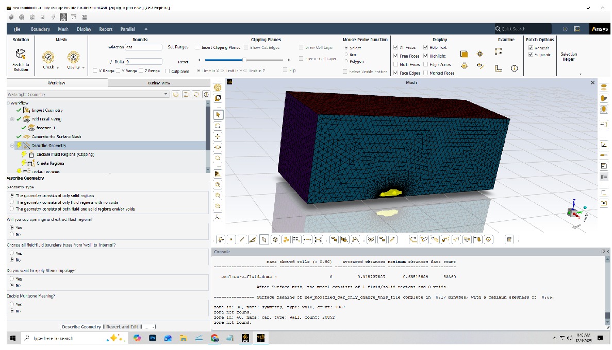Switch to the Outline View tab
The height and width of the screenshot is (350, 612).
click(x=159, y=83)
